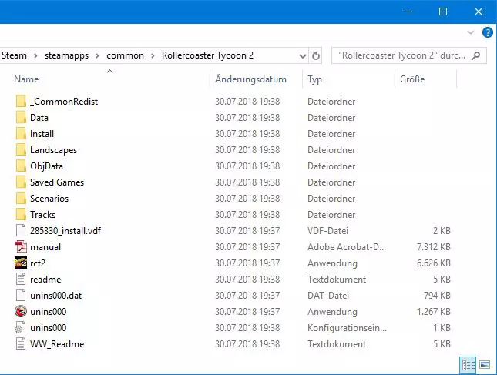The image size is (497, 375).
Task: Click the 6.626 KB size value
Action: point(434,263)
